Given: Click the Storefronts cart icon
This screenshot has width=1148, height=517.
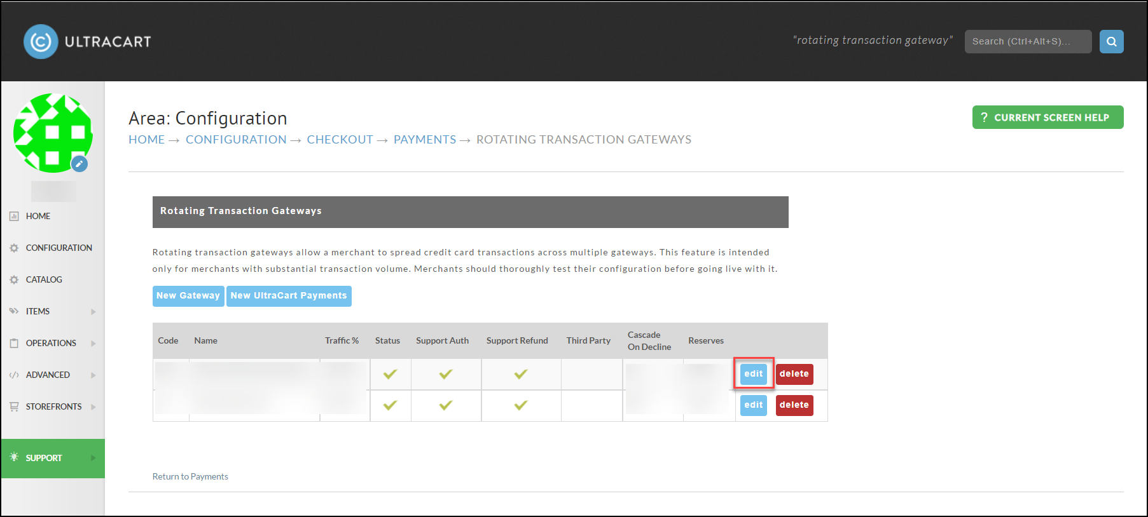Looking at the screenshot, I should coord(14,406).
